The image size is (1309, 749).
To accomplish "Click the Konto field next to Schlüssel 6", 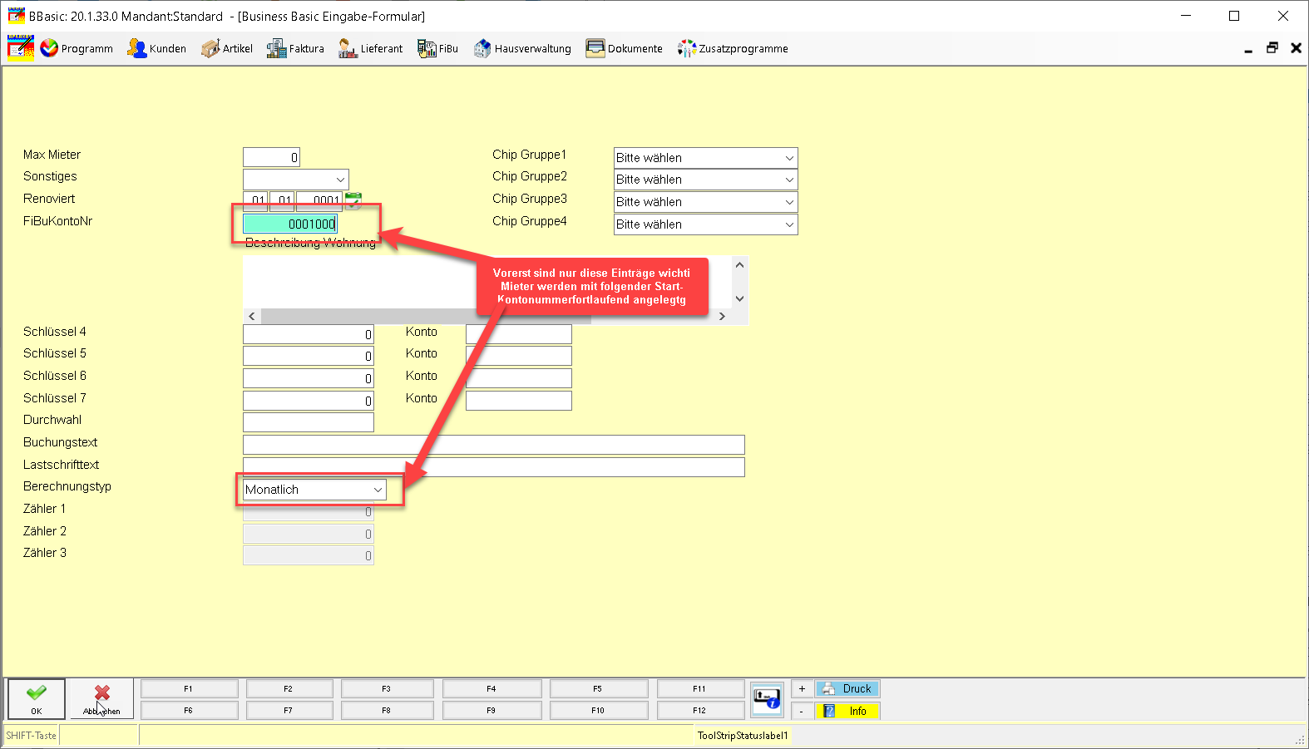I will pyautogui.click(x=519, y=378).
